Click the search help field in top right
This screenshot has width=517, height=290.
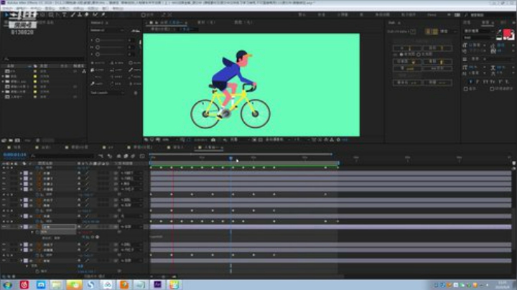point(490,15)
